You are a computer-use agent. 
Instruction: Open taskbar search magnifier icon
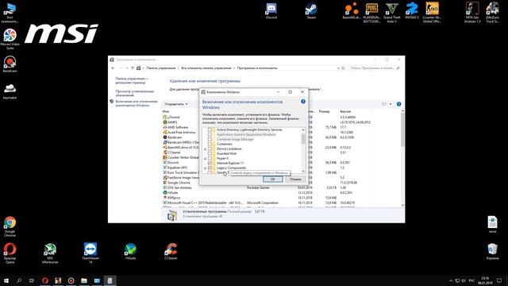19,280
